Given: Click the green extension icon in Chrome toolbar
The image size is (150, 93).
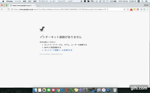Looking at the screenshot, I should coord(144,9).
